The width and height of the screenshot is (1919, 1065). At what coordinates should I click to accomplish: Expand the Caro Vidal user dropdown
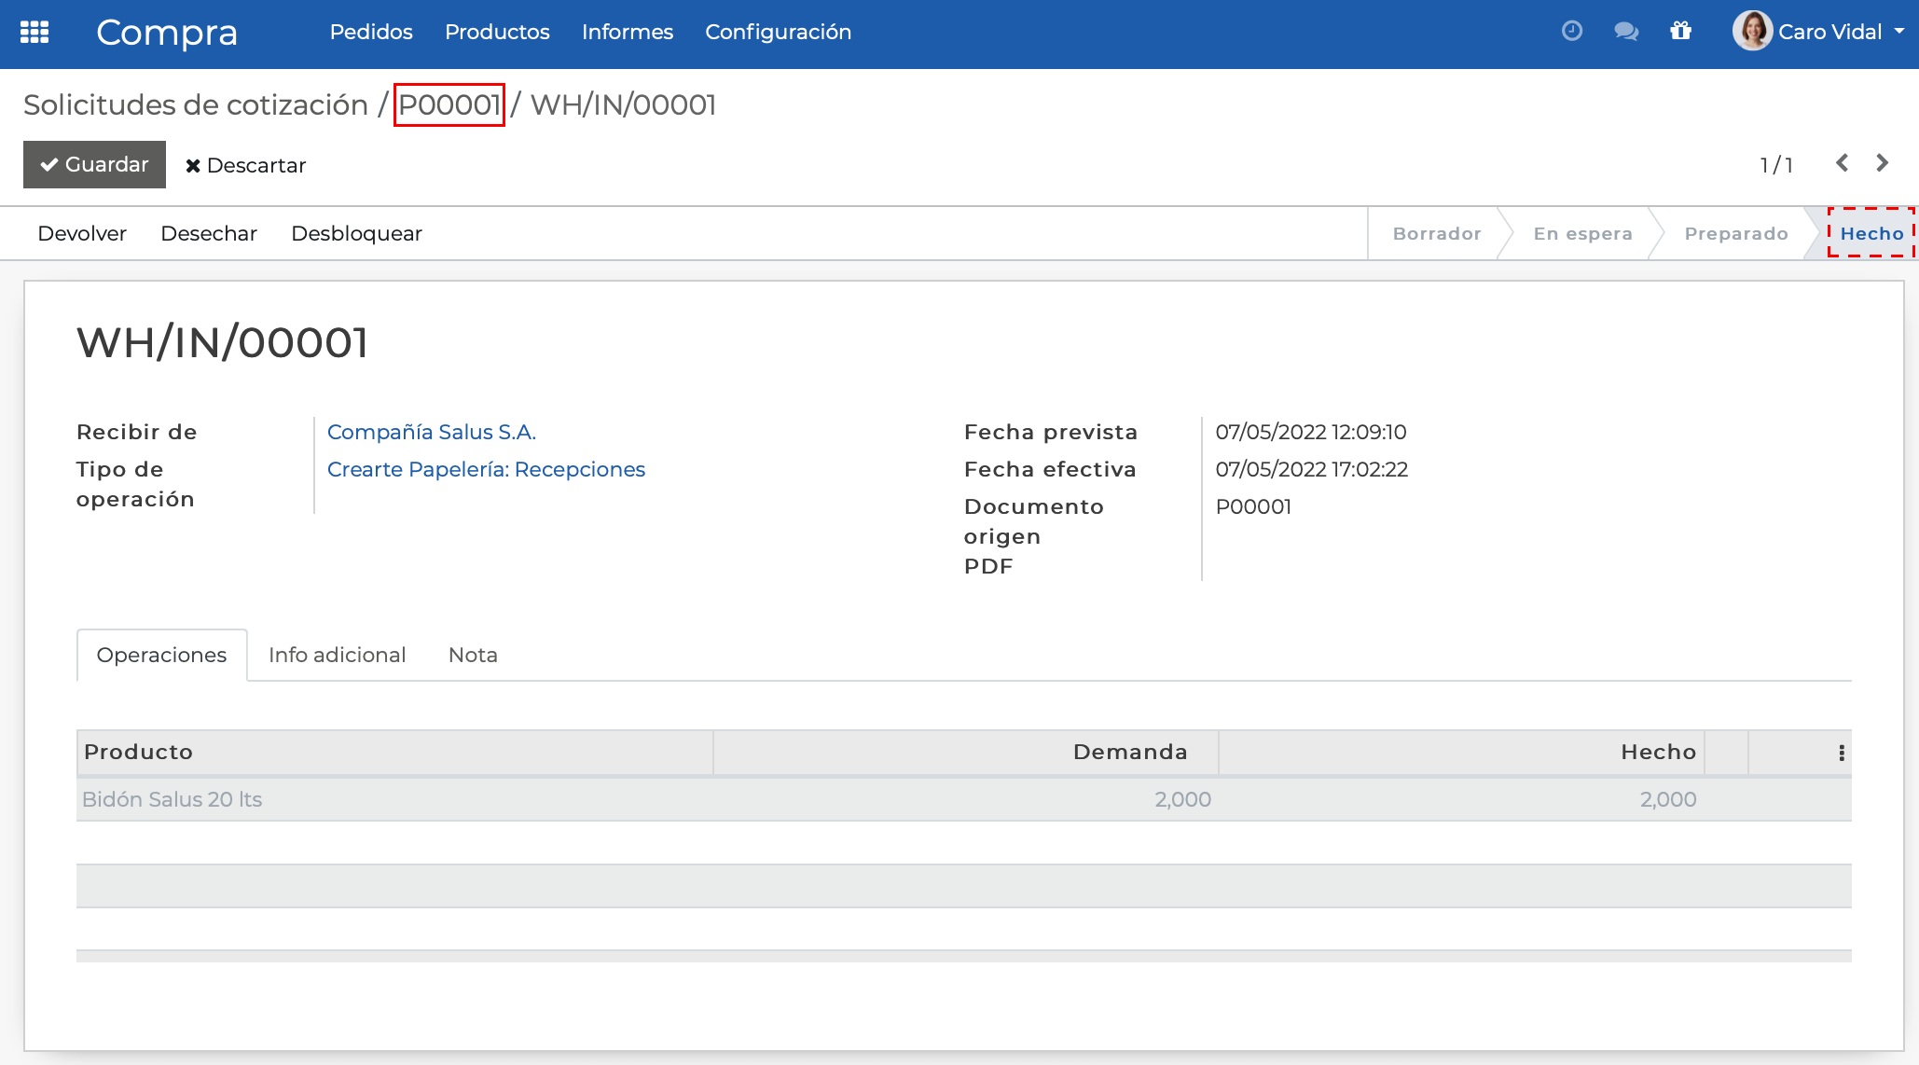tap(1898, 32)
